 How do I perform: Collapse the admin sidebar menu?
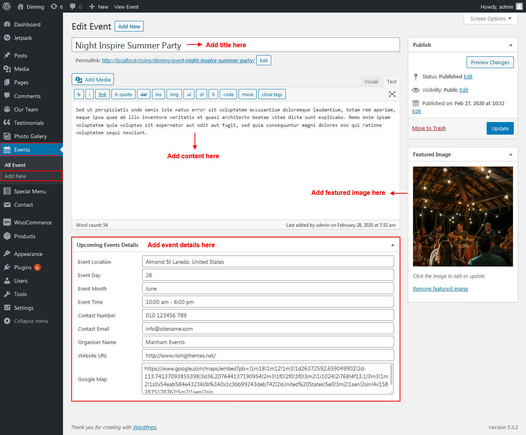(x=31, y=321)
